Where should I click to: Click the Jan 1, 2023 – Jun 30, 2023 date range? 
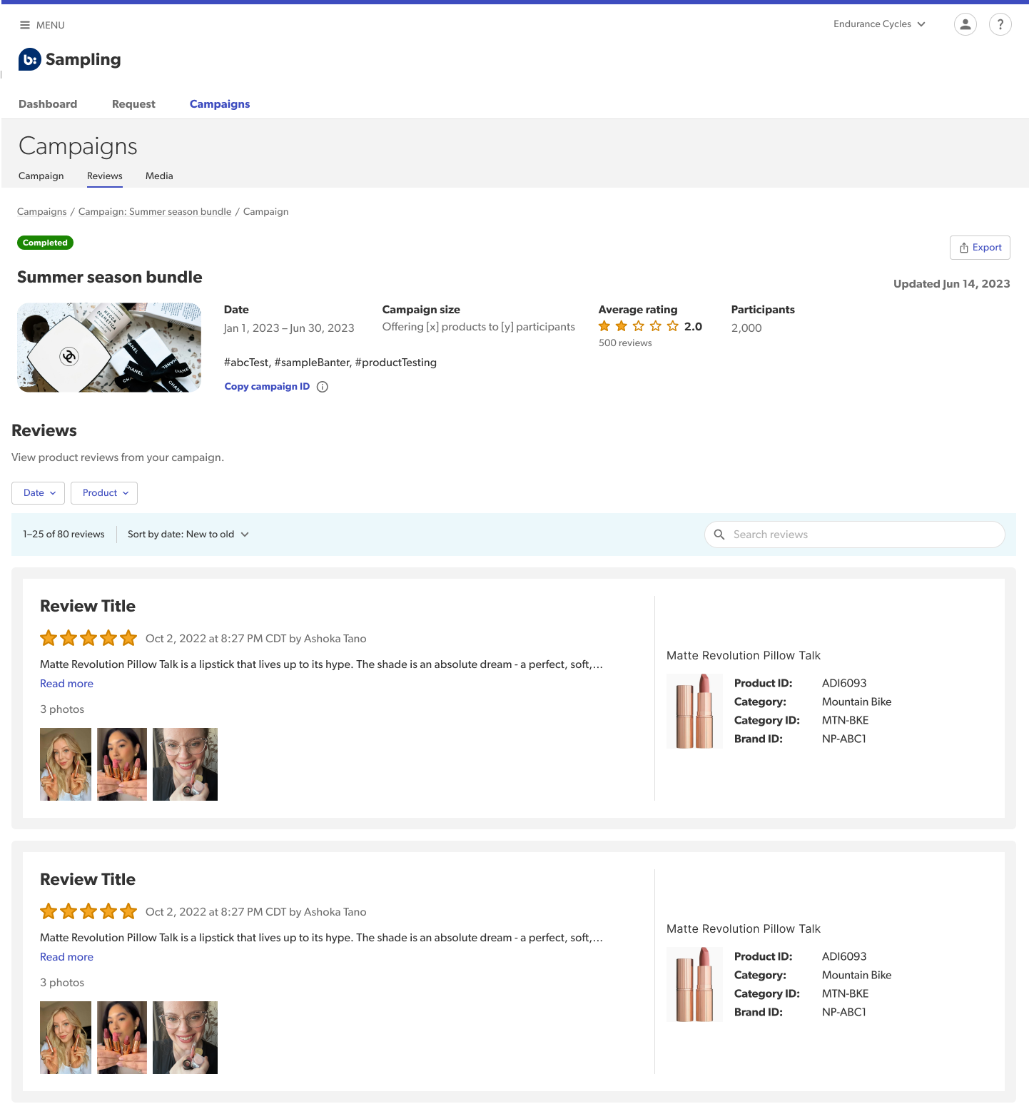click(289, 328)
